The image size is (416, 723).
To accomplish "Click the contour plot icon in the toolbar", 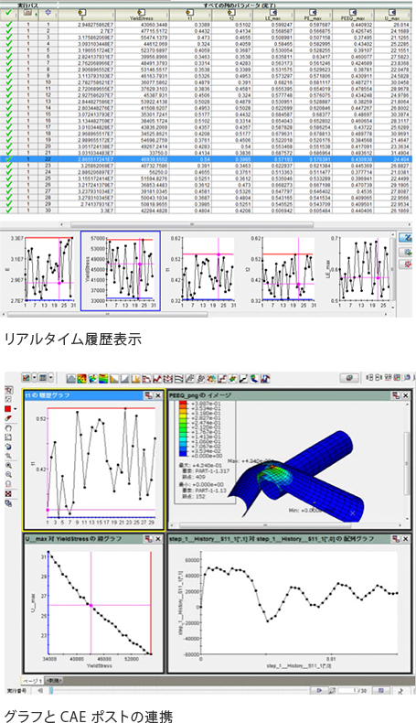I will pyautogui.click(x=82, y=379).
